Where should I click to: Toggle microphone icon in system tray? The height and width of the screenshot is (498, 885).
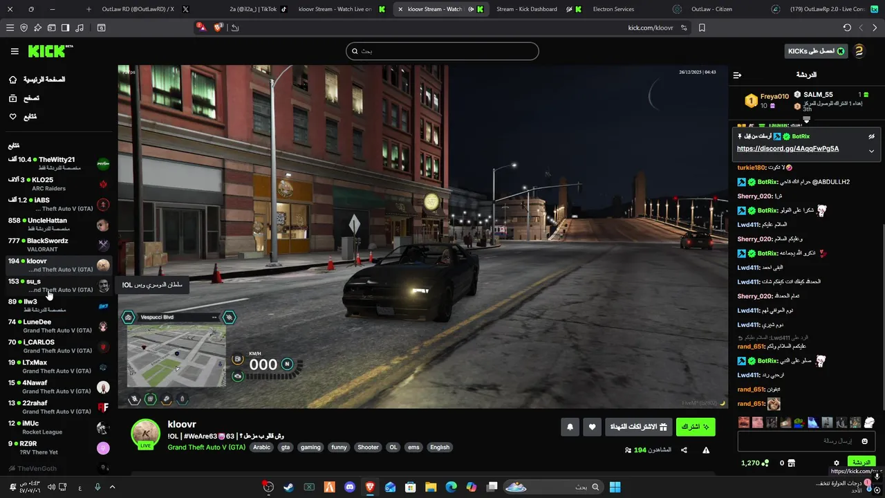pos(97,487)
